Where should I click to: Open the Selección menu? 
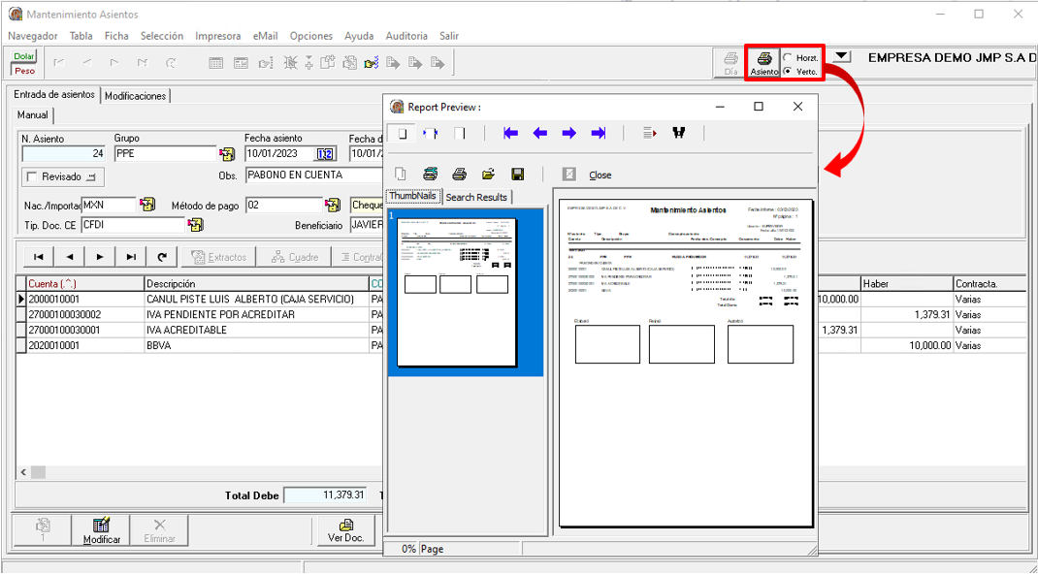(162, 36)
